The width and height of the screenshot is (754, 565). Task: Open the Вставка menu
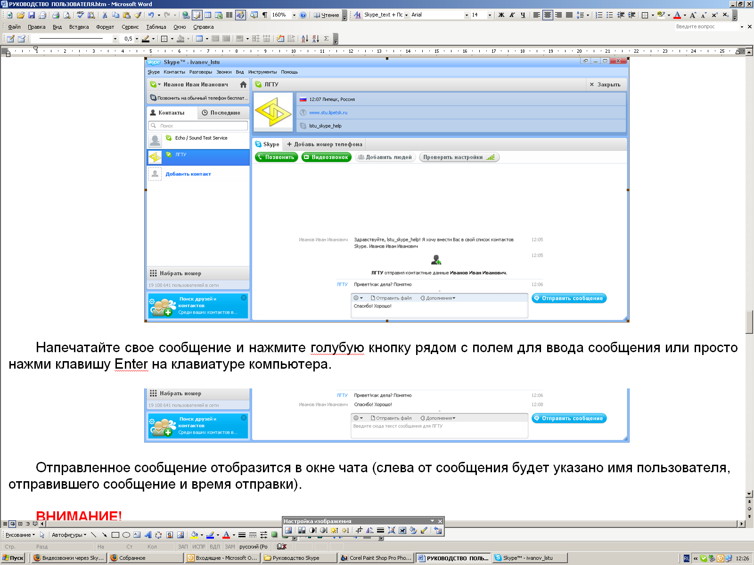pyautogui.click(x=79, y=27)
